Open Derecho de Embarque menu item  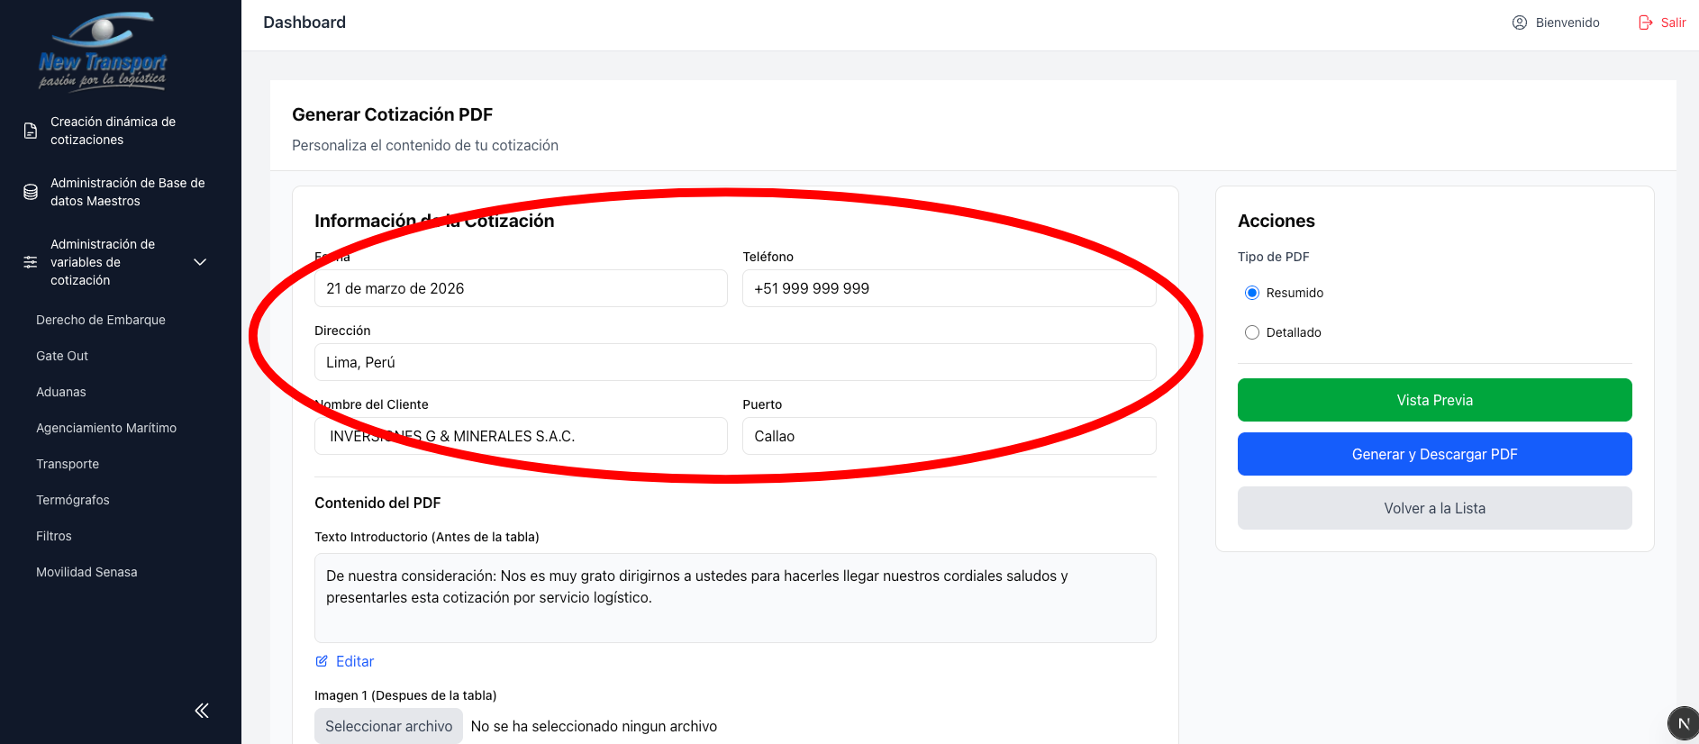[101, 320]
